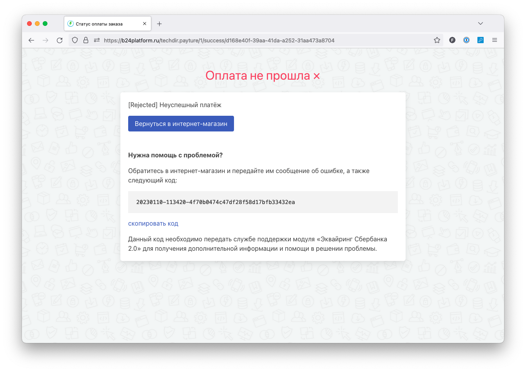
Task: Reload the current page
Action: click(x=60, y=40)
